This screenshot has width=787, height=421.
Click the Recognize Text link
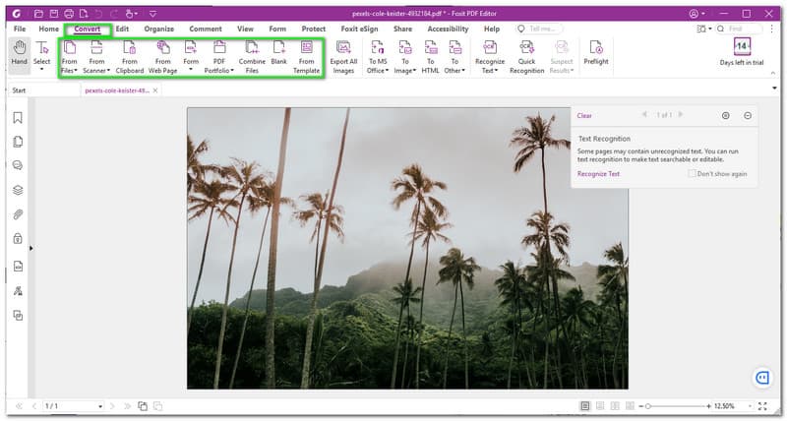(x=598, y=174)
